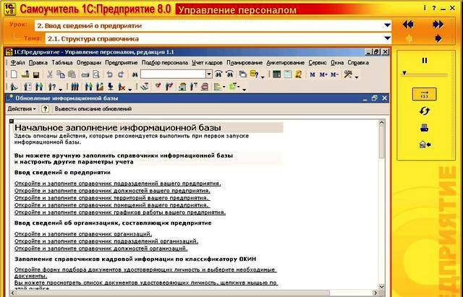
Task: Click the home return icon in yellow panel
Action: pyautogui.click(x=425, y=145)
